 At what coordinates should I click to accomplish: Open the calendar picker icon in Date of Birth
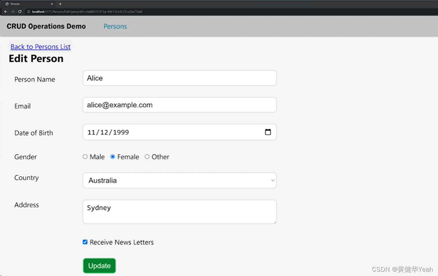click(268, 132)
